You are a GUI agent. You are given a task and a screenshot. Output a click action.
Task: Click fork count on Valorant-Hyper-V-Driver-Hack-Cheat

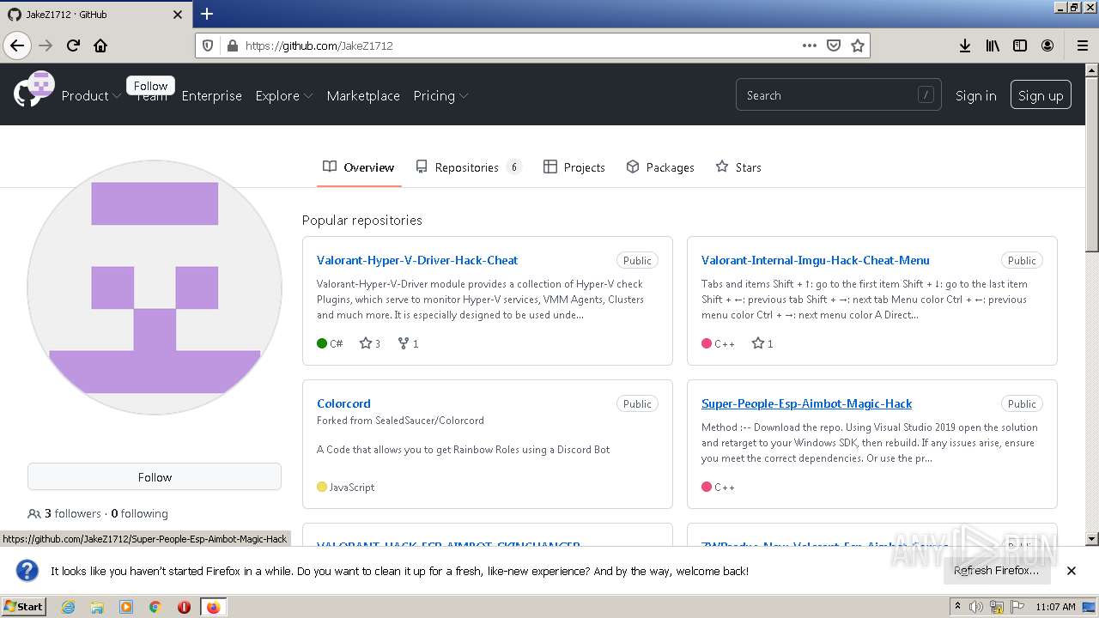[409, 343]
